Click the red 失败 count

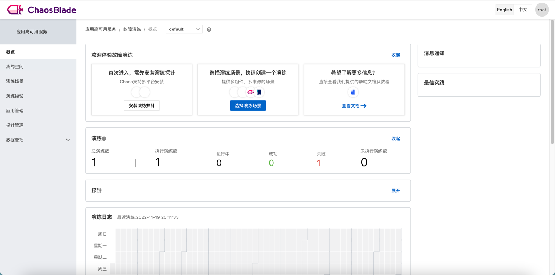(319, 163)
